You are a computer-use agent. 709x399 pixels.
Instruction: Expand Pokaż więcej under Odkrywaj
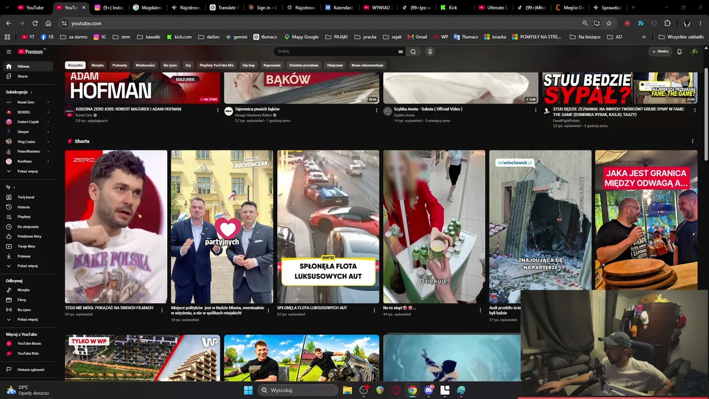pos(27,319)
